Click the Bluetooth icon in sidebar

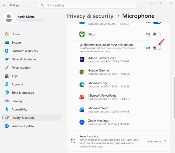tap(7, 51)
